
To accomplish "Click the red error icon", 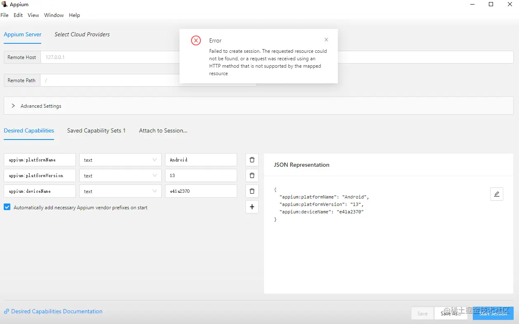I will (x=196, y=40).
